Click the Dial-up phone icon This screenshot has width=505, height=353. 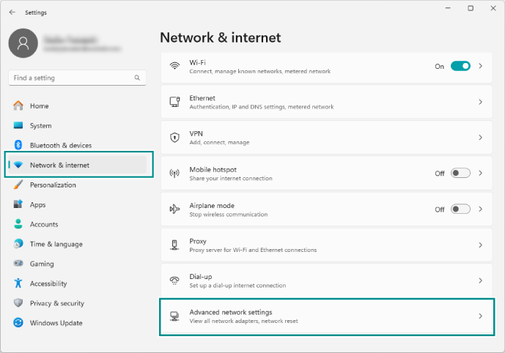coord(174,280)
